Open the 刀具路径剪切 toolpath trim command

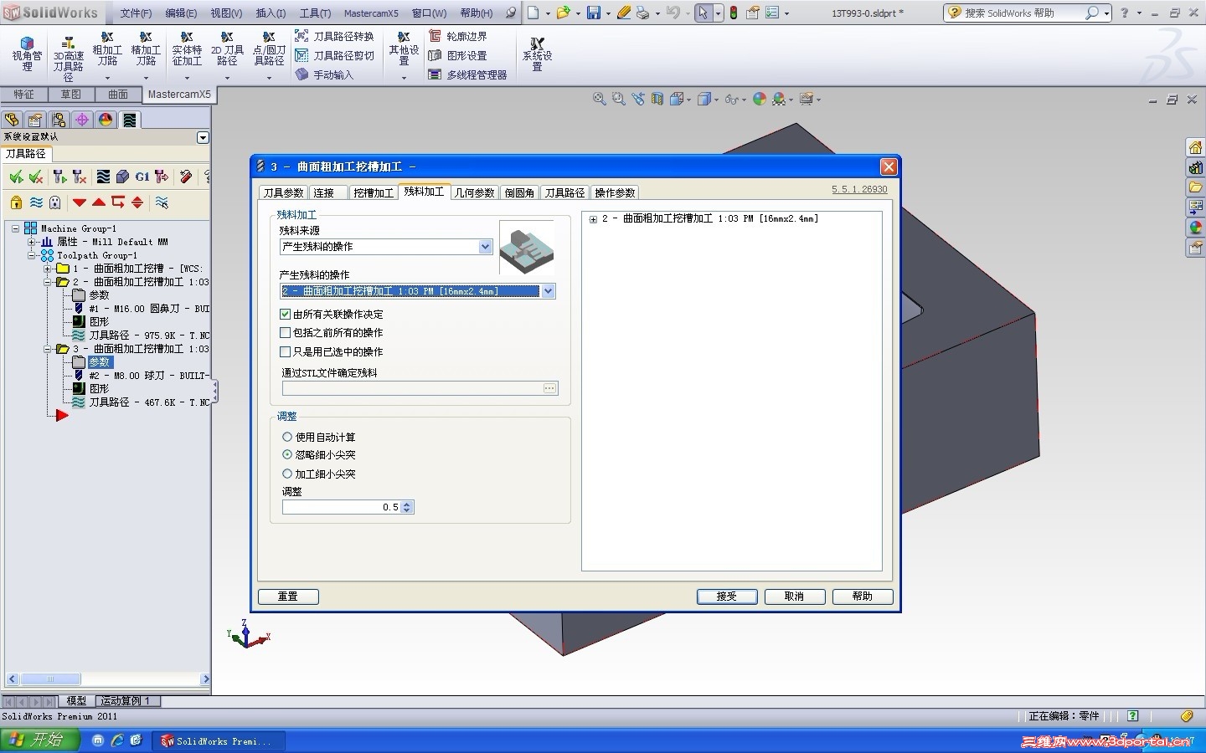(x=334, y=55)
